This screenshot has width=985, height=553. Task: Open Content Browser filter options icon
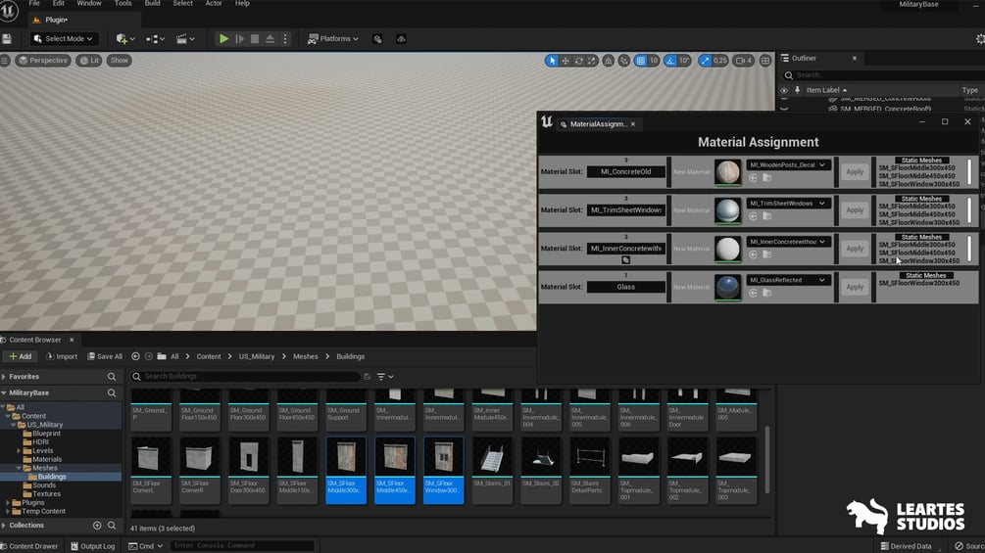click(385, 377)
